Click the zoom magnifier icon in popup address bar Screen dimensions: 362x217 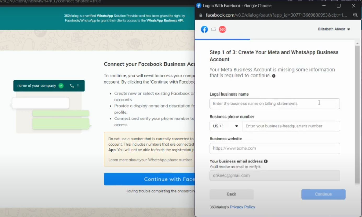point(355,15)
